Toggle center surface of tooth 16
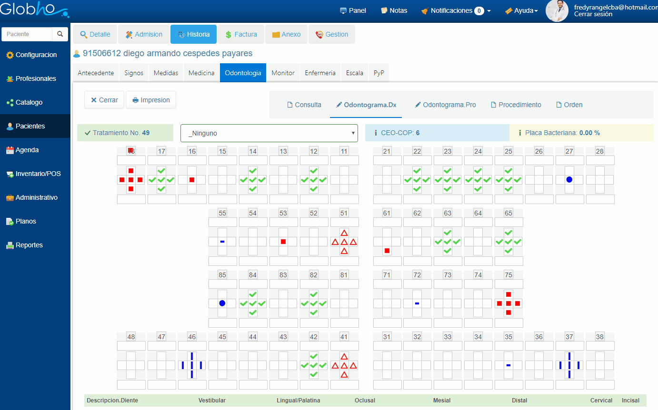The height and width of the screenshot is (410, 658). click(192, 180)
